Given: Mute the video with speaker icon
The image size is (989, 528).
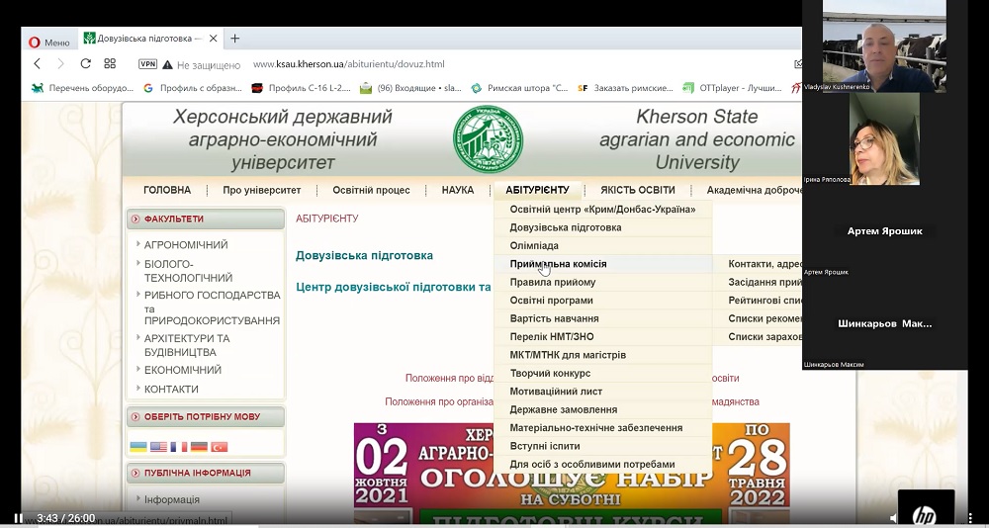Looking at the screenshot, I should [893, 518].
